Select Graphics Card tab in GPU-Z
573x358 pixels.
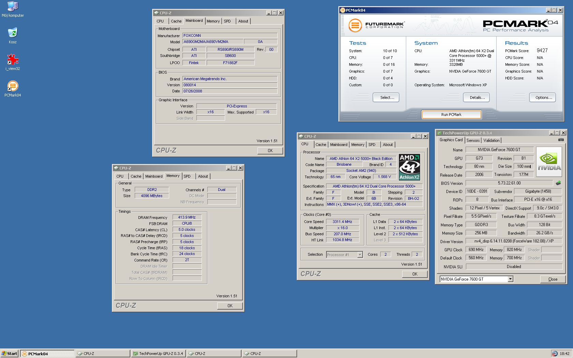[x=451, y=140]
